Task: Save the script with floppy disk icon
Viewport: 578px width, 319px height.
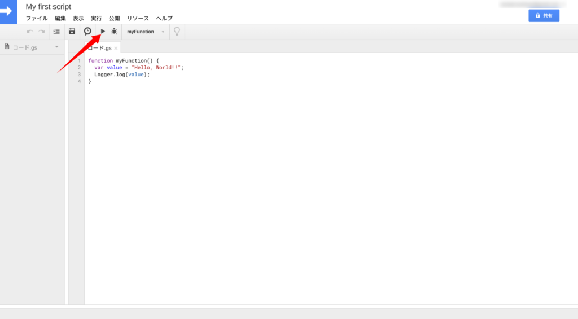Action: (x=72, y=32)
